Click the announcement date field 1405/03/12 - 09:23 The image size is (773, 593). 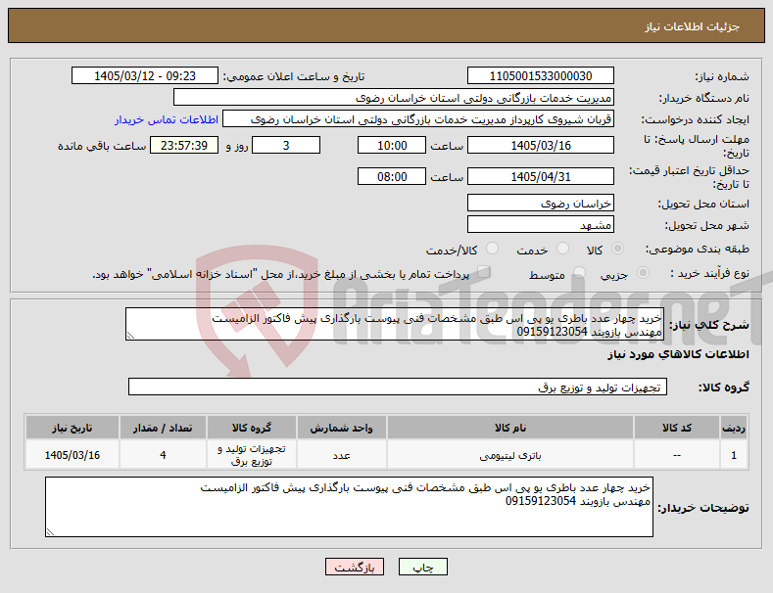(x=145, y=76)
